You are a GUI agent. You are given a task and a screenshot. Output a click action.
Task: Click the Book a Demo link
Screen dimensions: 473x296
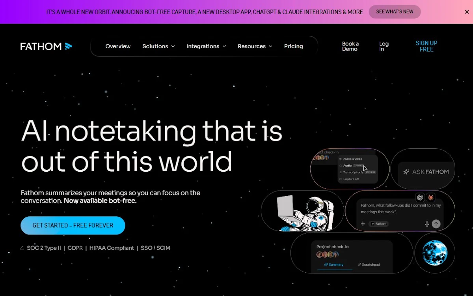350,47
